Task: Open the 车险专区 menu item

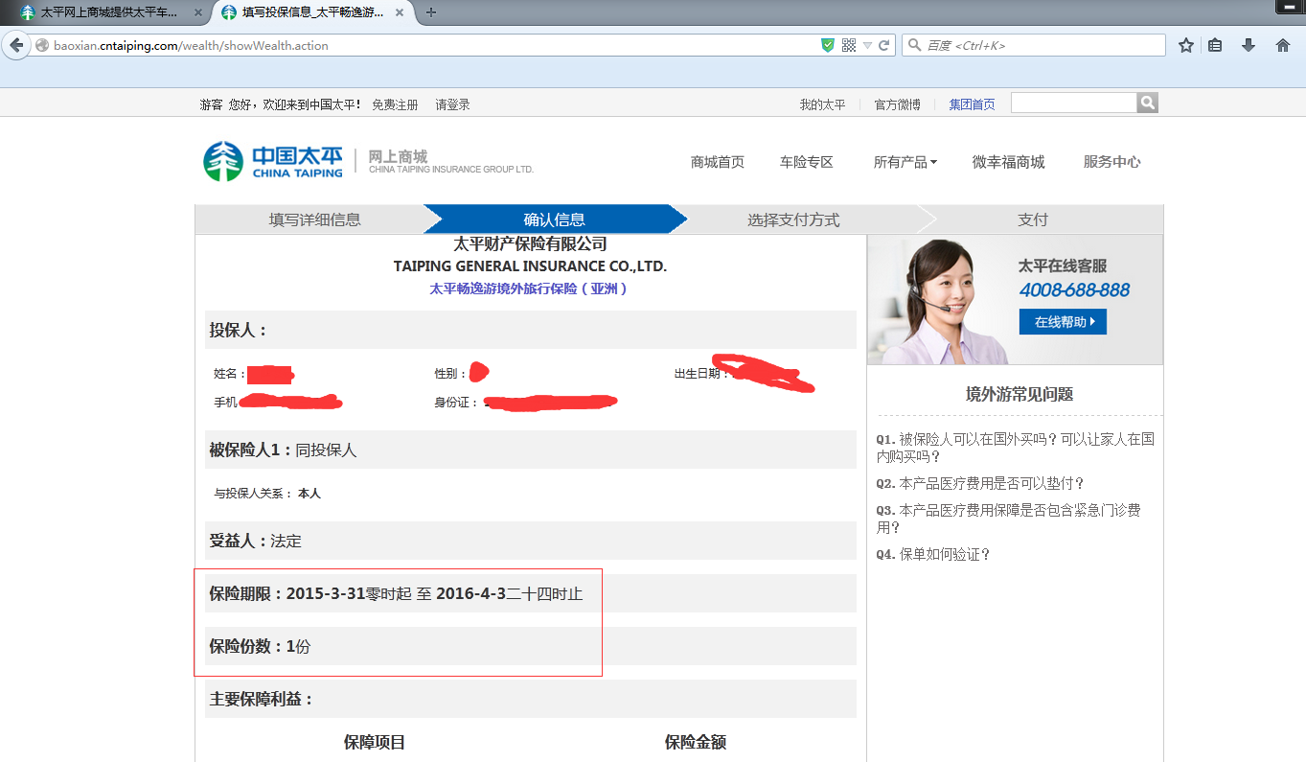Action: (x=807, y=162)
